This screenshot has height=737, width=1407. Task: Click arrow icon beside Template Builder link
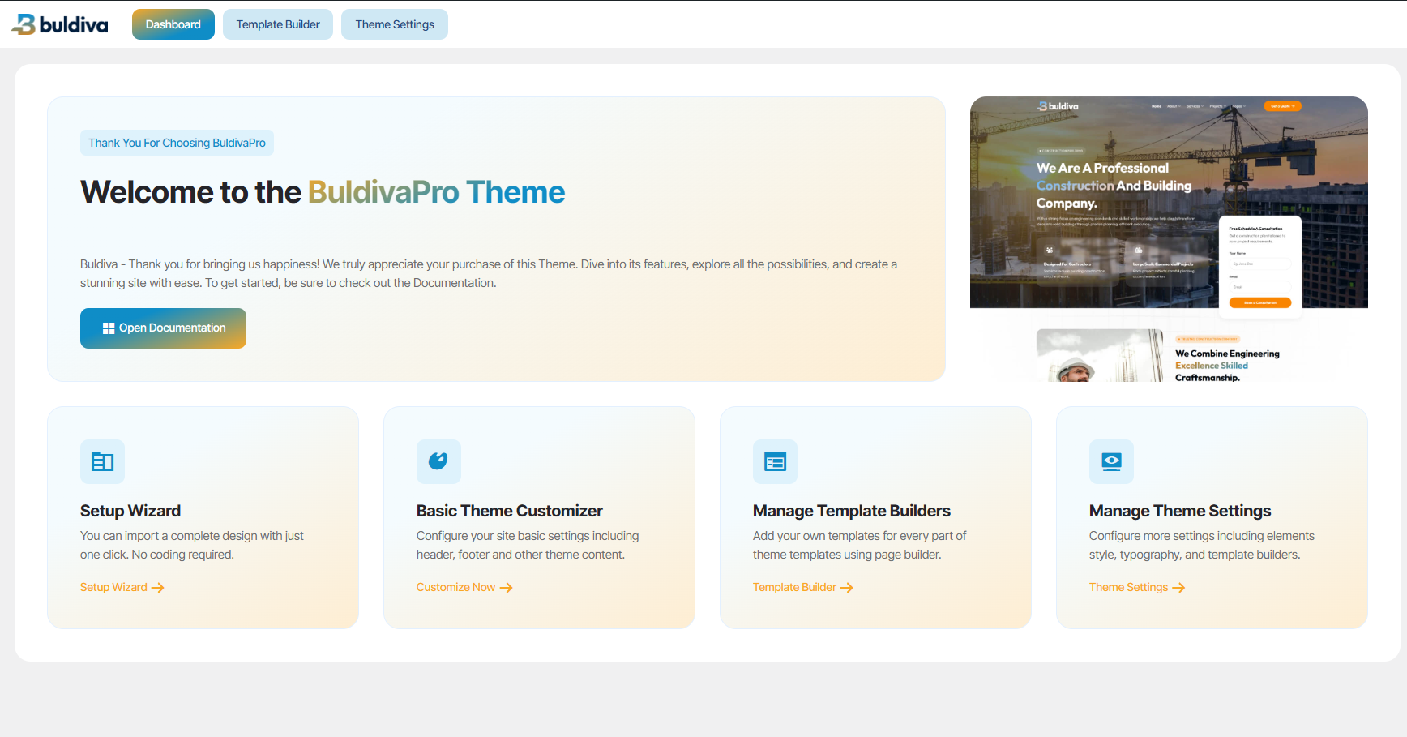pyautogui.click(x=847, y=588)
